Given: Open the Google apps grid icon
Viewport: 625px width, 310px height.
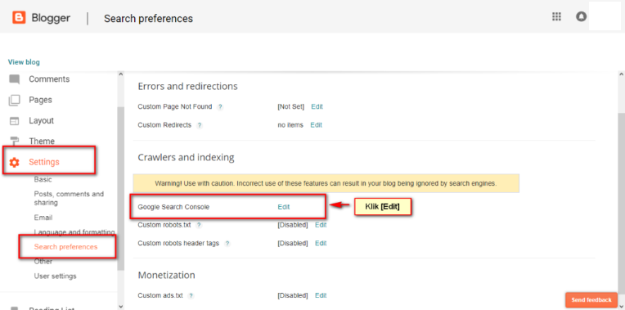Looking at the screenshot, I should 556,16.
